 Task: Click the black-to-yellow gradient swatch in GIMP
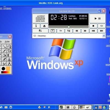tap(6, 72)
